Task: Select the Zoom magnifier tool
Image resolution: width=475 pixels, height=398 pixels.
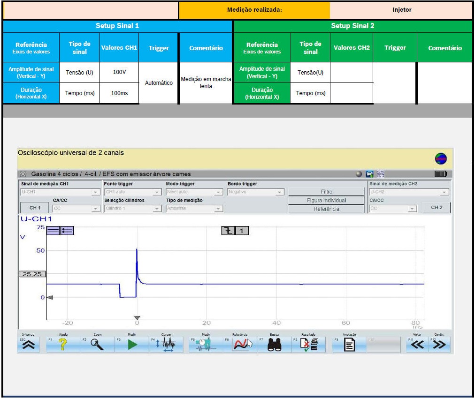Action: (97, 345)
